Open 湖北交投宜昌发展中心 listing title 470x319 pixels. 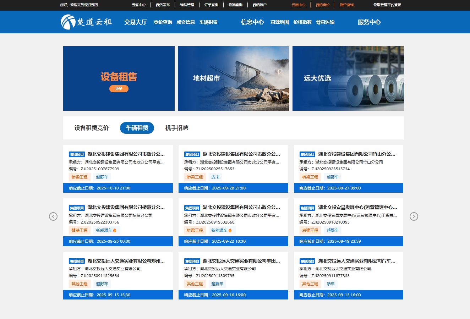click(357, 207)
